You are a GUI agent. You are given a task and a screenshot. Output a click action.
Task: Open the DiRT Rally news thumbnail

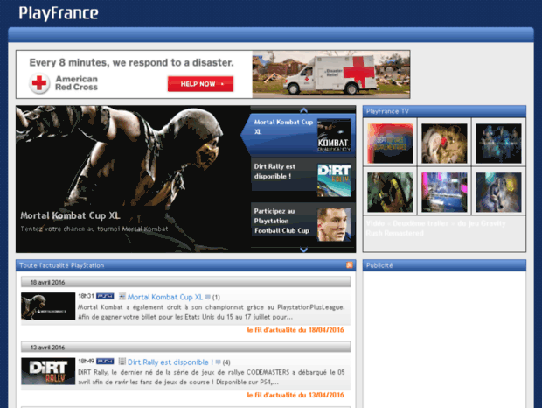point(48,371)
